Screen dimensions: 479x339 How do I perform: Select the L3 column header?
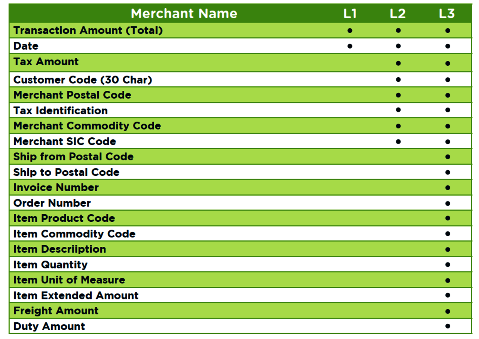[447, 14]
